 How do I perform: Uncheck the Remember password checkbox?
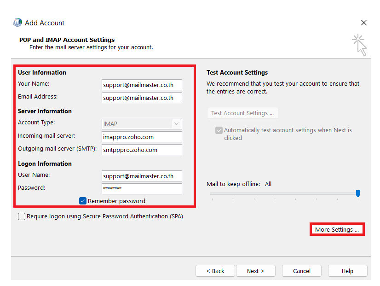coord(82,201)
